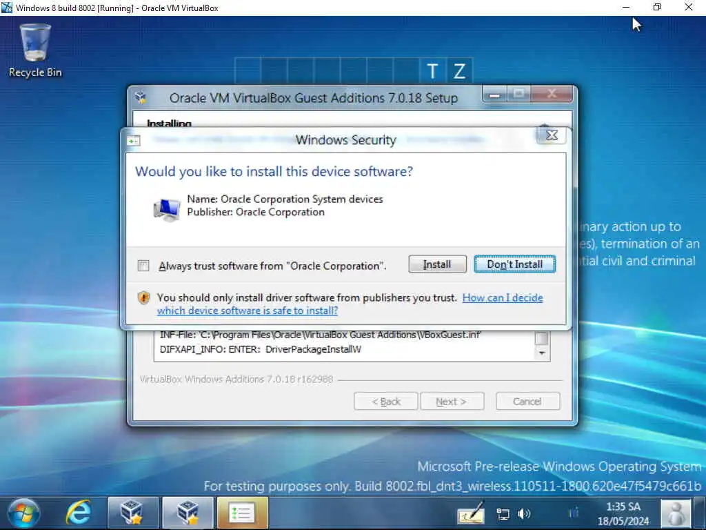Click the 'Publisher: Oracle Corporation' text
Viewport: 706px width, 530px height.
(x=256, y=213)
